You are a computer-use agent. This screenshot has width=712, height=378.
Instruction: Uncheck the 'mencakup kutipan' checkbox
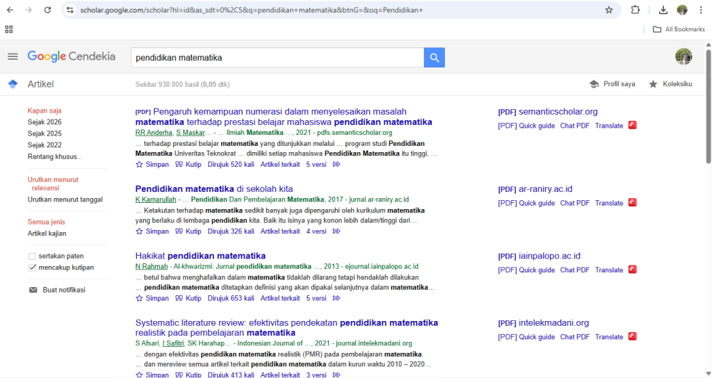pyautogui.click(x=32, y=268)
